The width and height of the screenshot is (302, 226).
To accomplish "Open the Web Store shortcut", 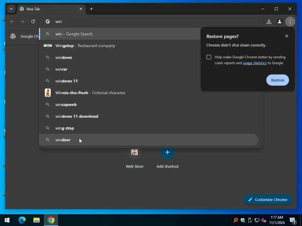I will [134, 158].
